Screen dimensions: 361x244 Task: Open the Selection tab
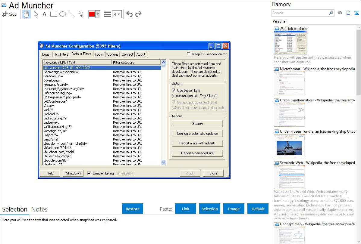point(15,209)
